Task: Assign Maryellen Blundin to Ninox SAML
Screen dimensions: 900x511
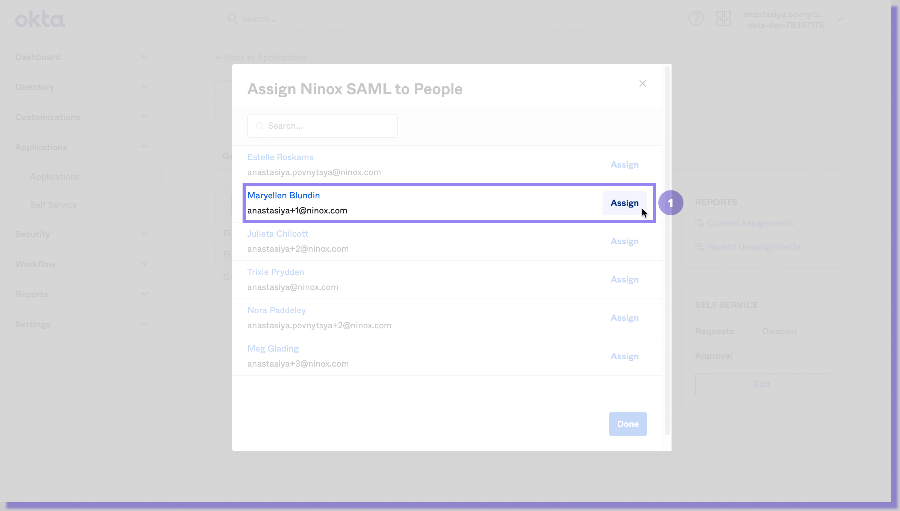Action: pyautogui.click(x=624, y=203)
